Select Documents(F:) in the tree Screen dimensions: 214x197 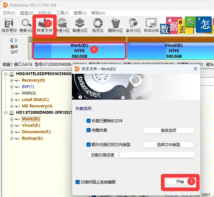tap(36, 132)
